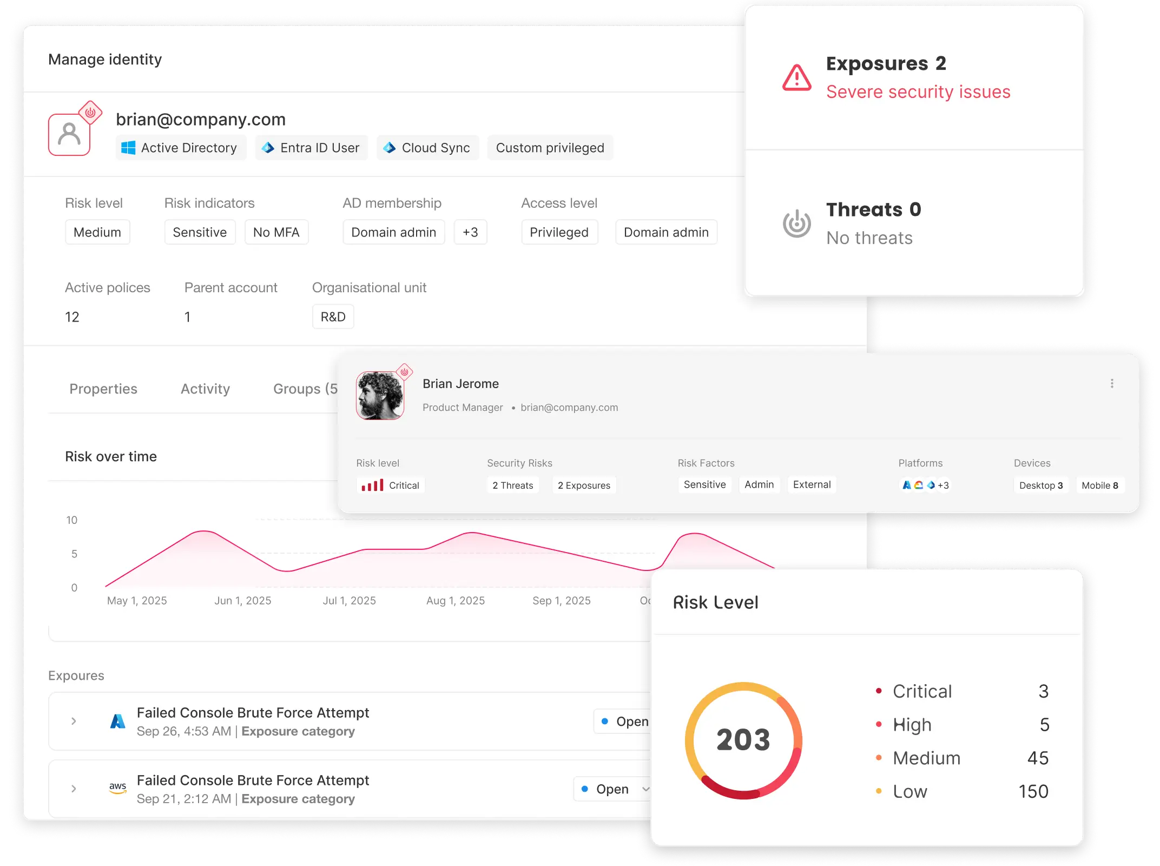Click the Active Directory tag
1160x866 pixels.
click(181, 148)
